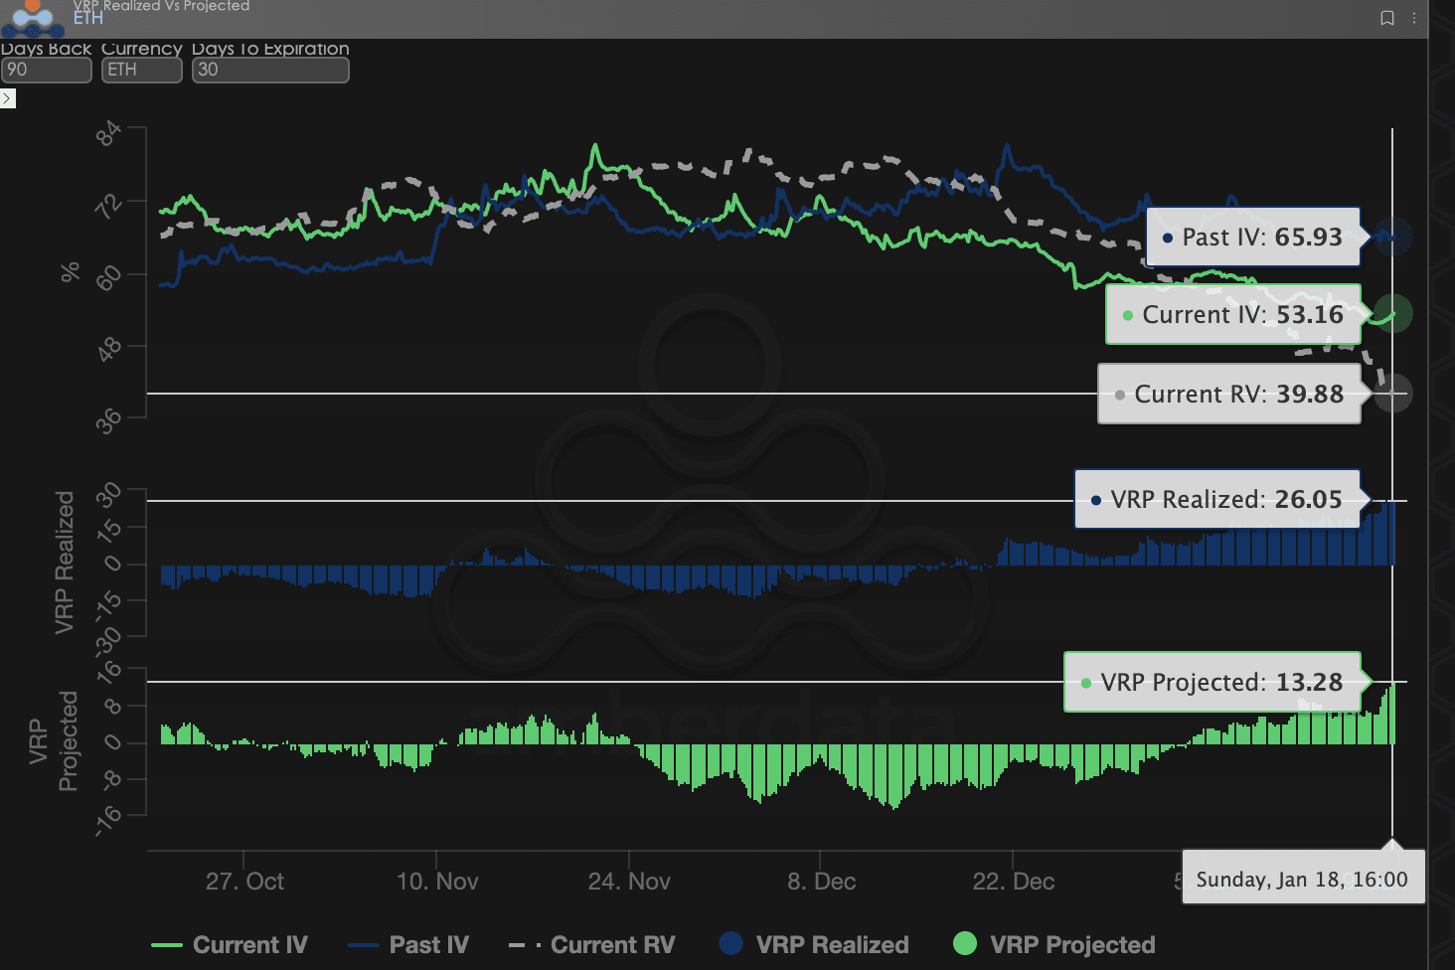This screenshot has height=970, width=1455.
Task: Open Days To Expiration selector showing 30
Action: tap(269, 70)
